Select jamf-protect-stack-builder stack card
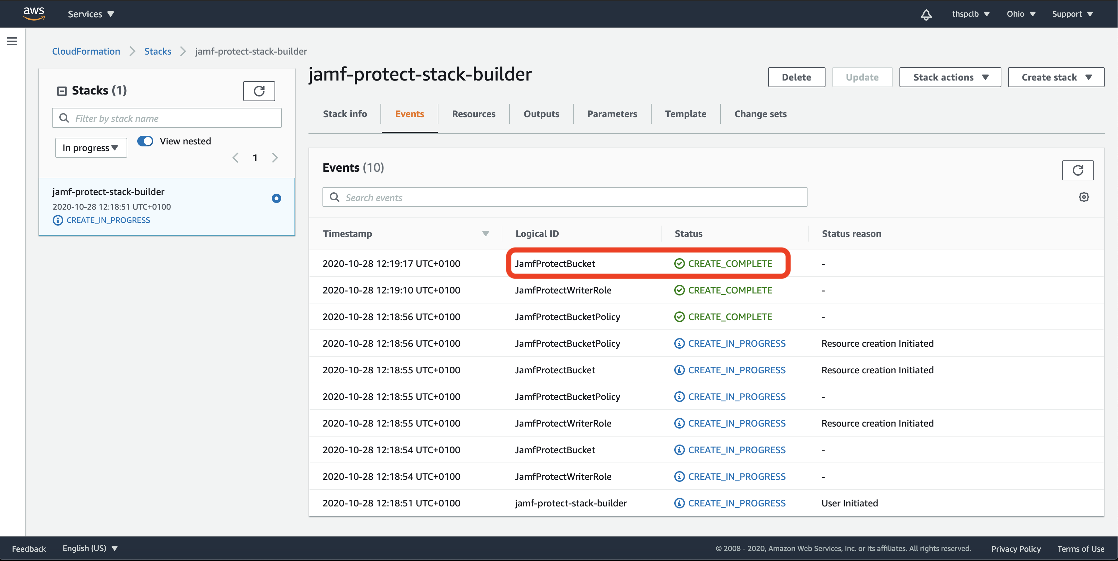This screenshot has width=1118, height=561. click(167, 207)
